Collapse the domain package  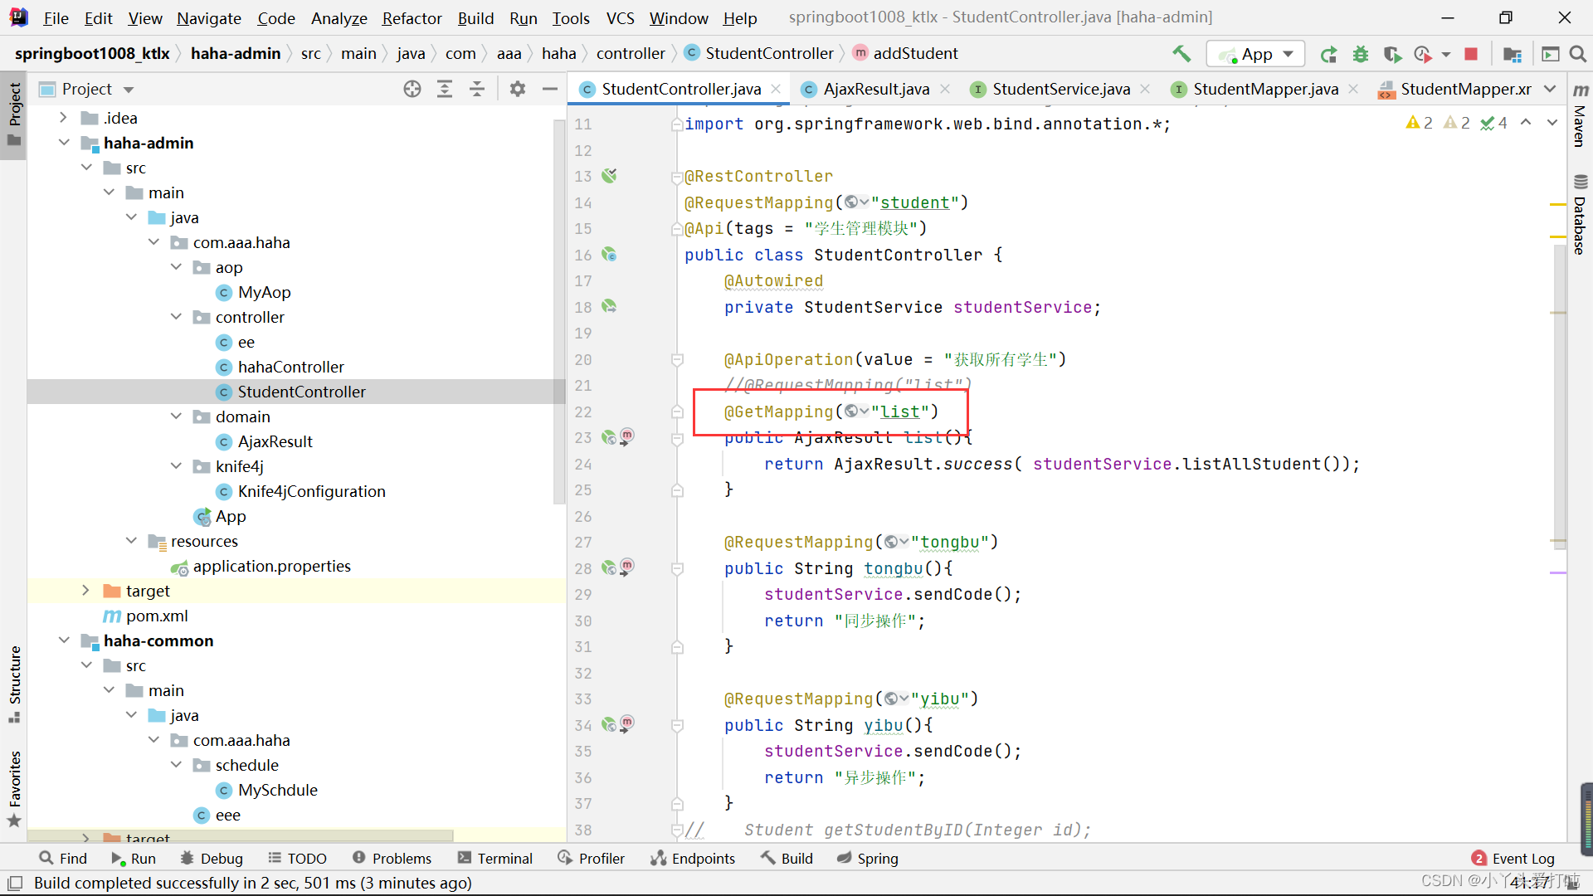pos(176,416)
